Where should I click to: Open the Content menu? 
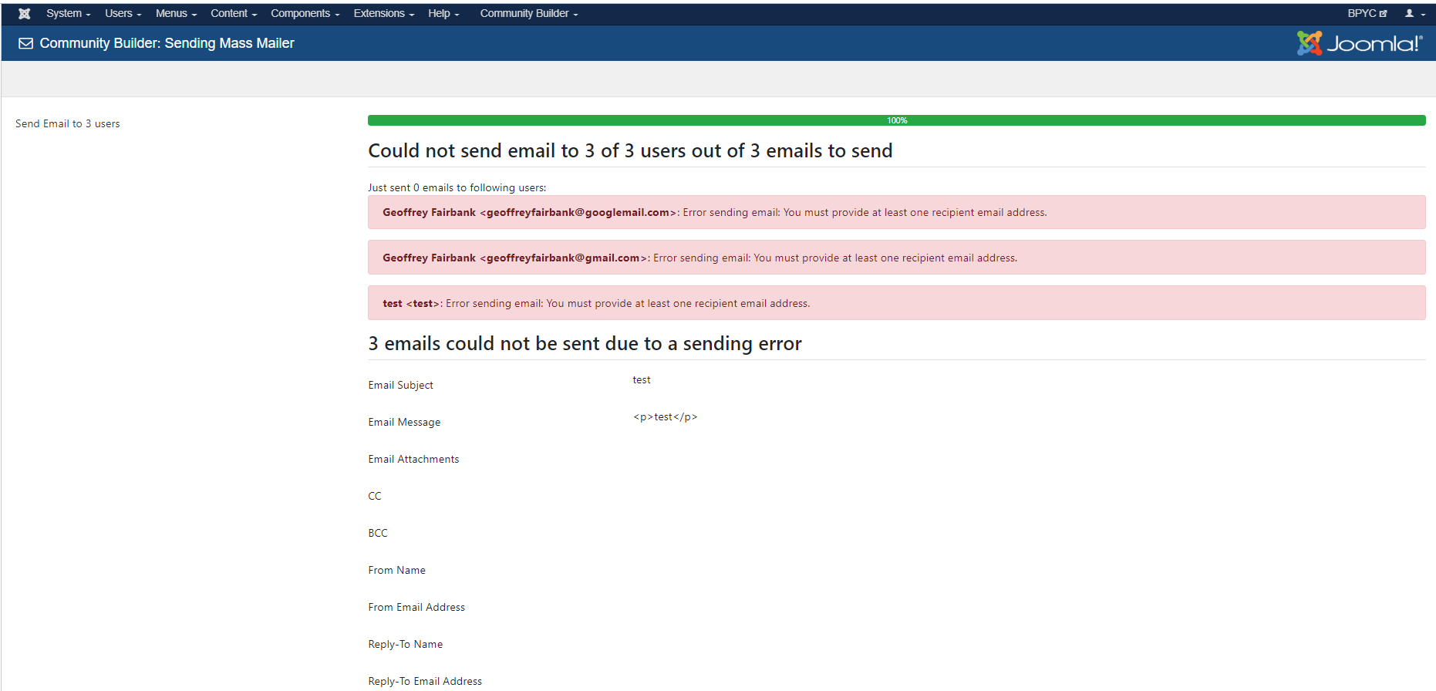[234, 13]
